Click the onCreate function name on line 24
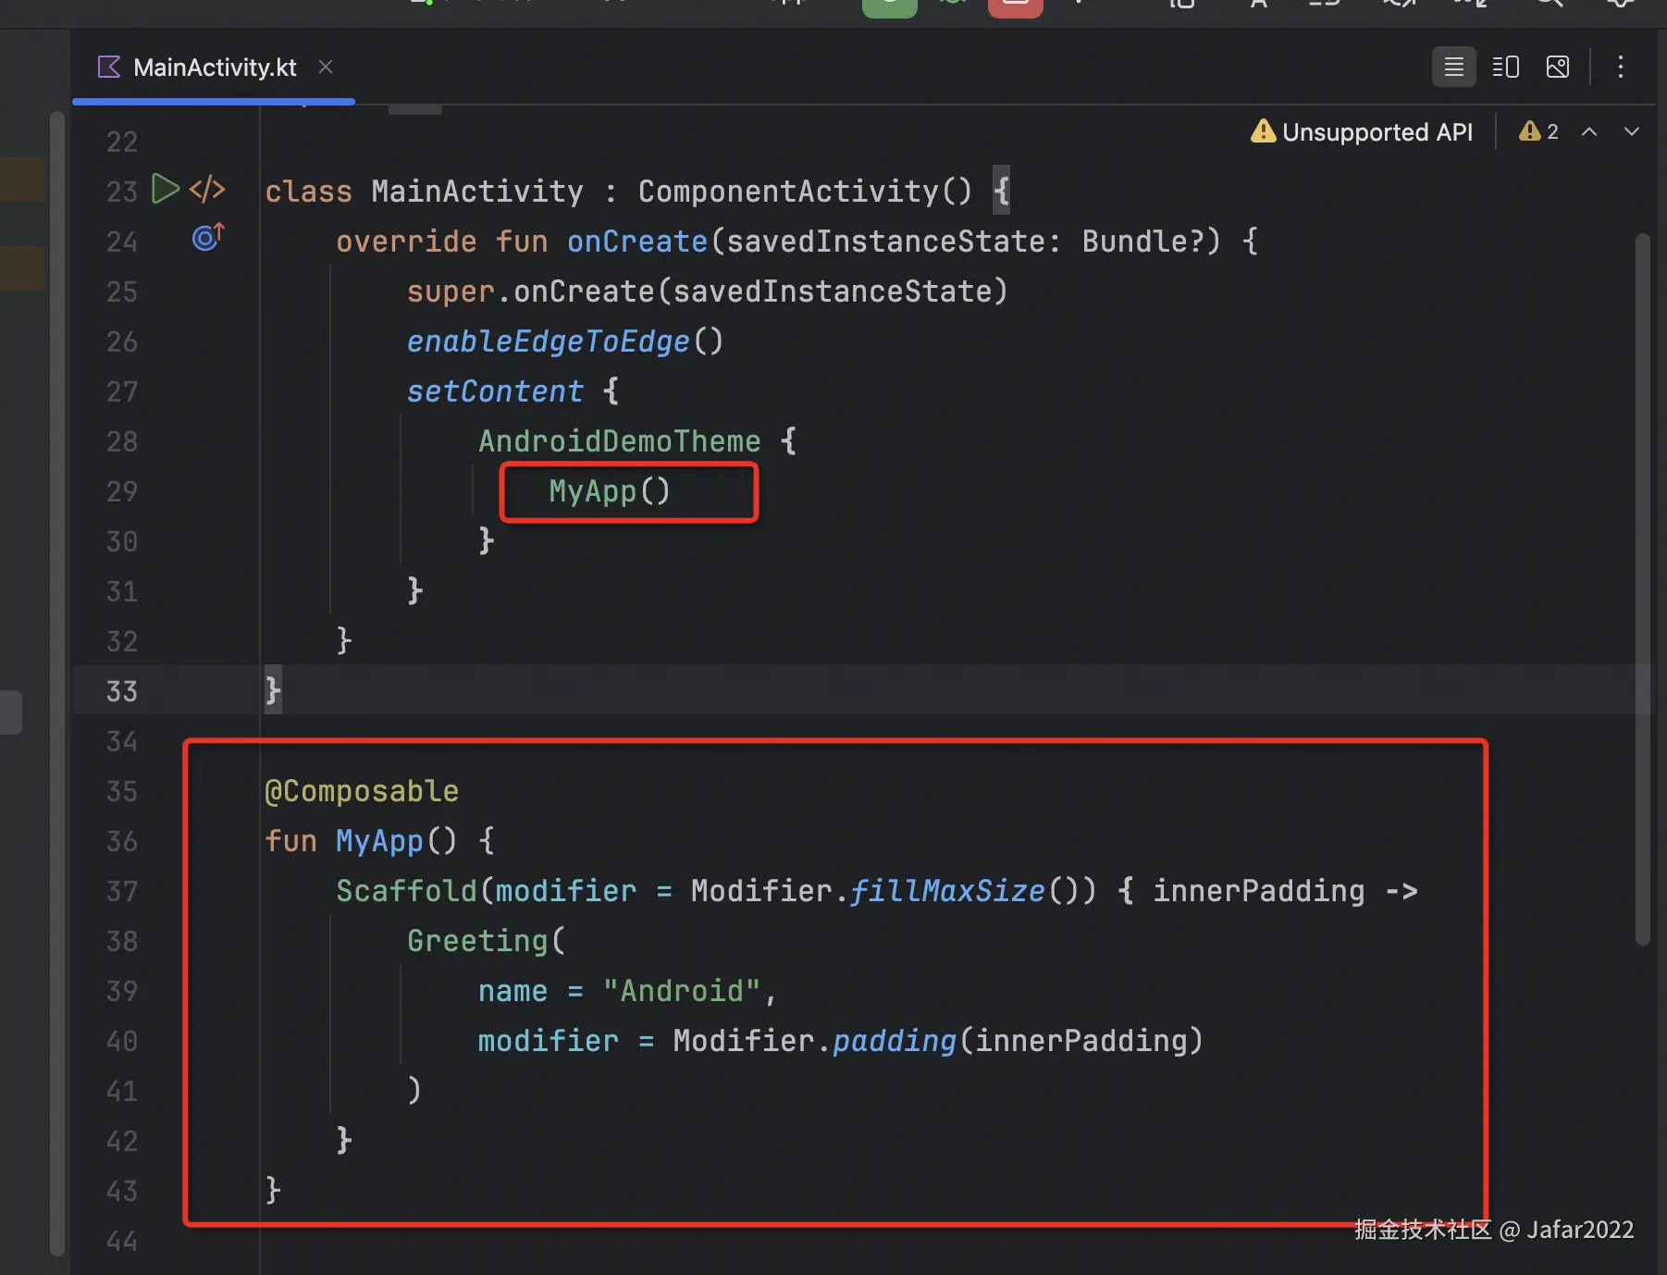The width and height of the screenshot is (1667, 1275). 637,241
